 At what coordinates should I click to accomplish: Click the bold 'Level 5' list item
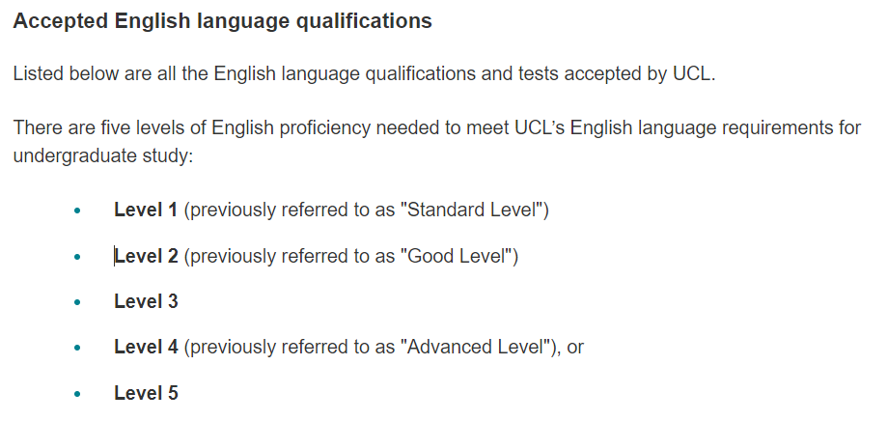tap(146, 393)
